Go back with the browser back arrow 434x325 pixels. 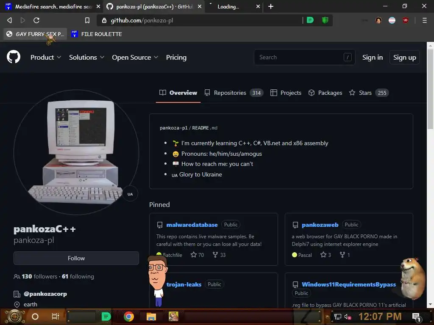pyautogui.click(x=9, y=20)
